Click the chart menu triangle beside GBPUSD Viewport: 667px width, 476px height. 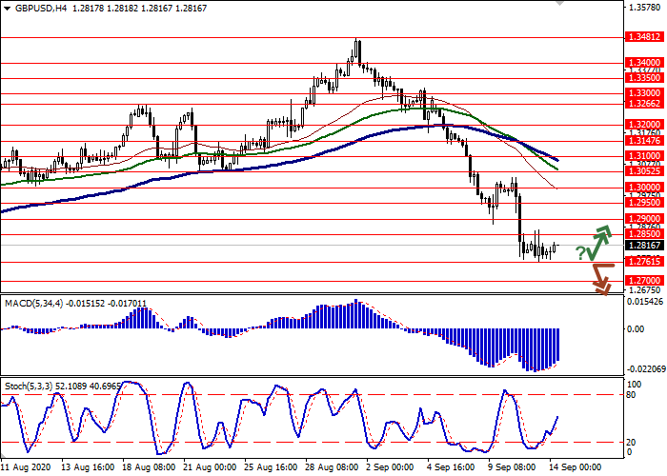[x=6, y=7]
